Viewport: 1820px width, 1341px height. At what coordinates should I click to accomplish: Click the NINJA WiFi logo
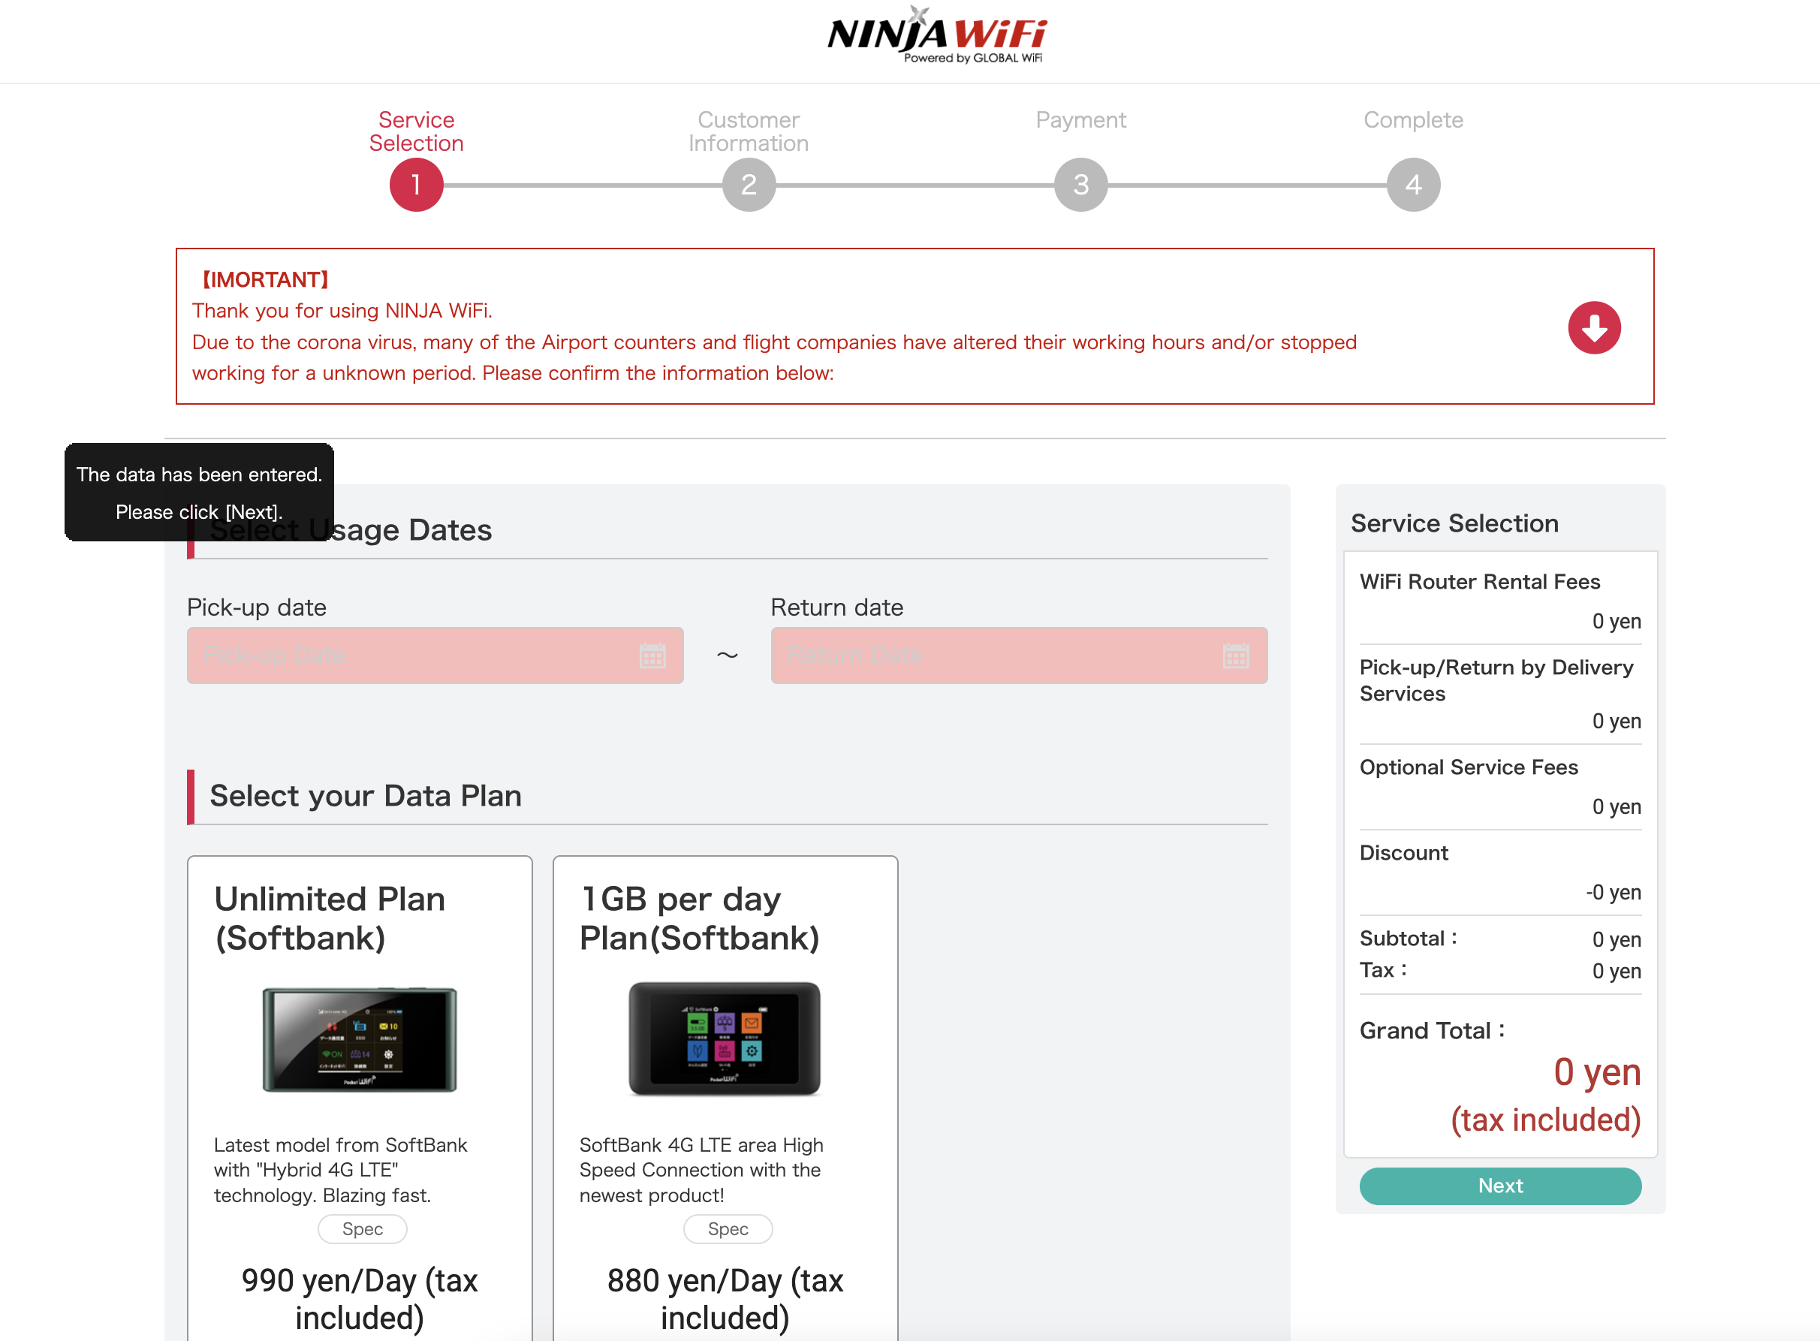pyautogui.click(x=937, y=36)
